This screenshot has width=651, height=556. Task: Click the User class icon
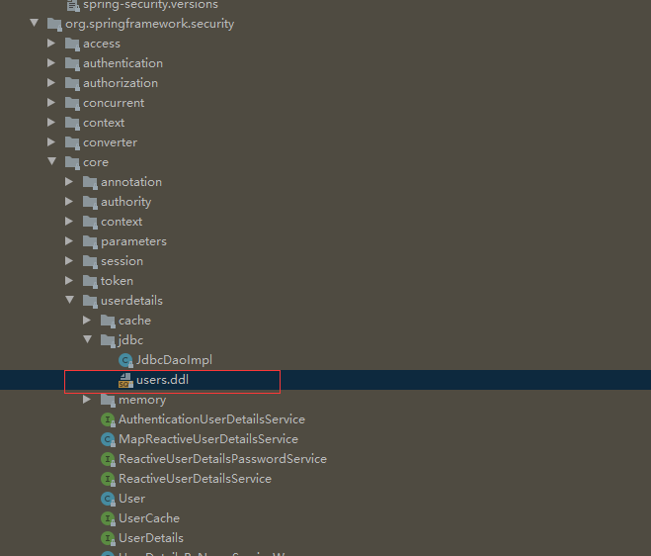(x=108, y=499)
